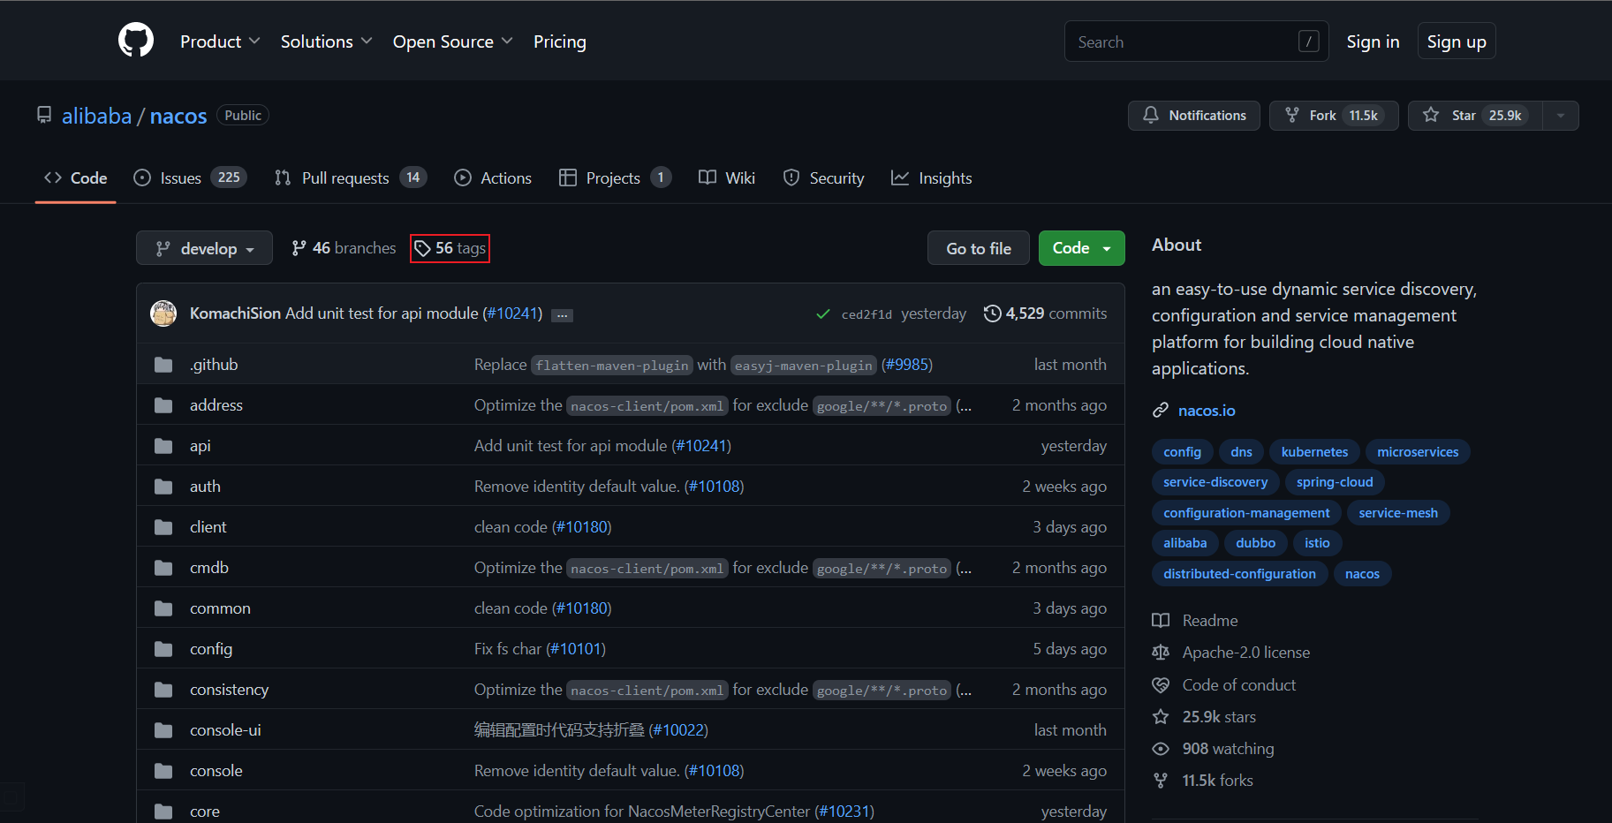Click the folder icon beside console
The image size is (1612, 823).
point(163,771)
